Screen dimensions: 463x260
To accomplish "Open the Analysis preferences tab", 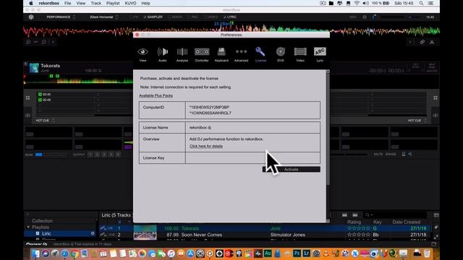I will [182, 55].
